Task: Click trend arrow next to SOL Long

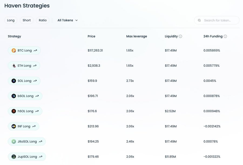Action: 35,81
